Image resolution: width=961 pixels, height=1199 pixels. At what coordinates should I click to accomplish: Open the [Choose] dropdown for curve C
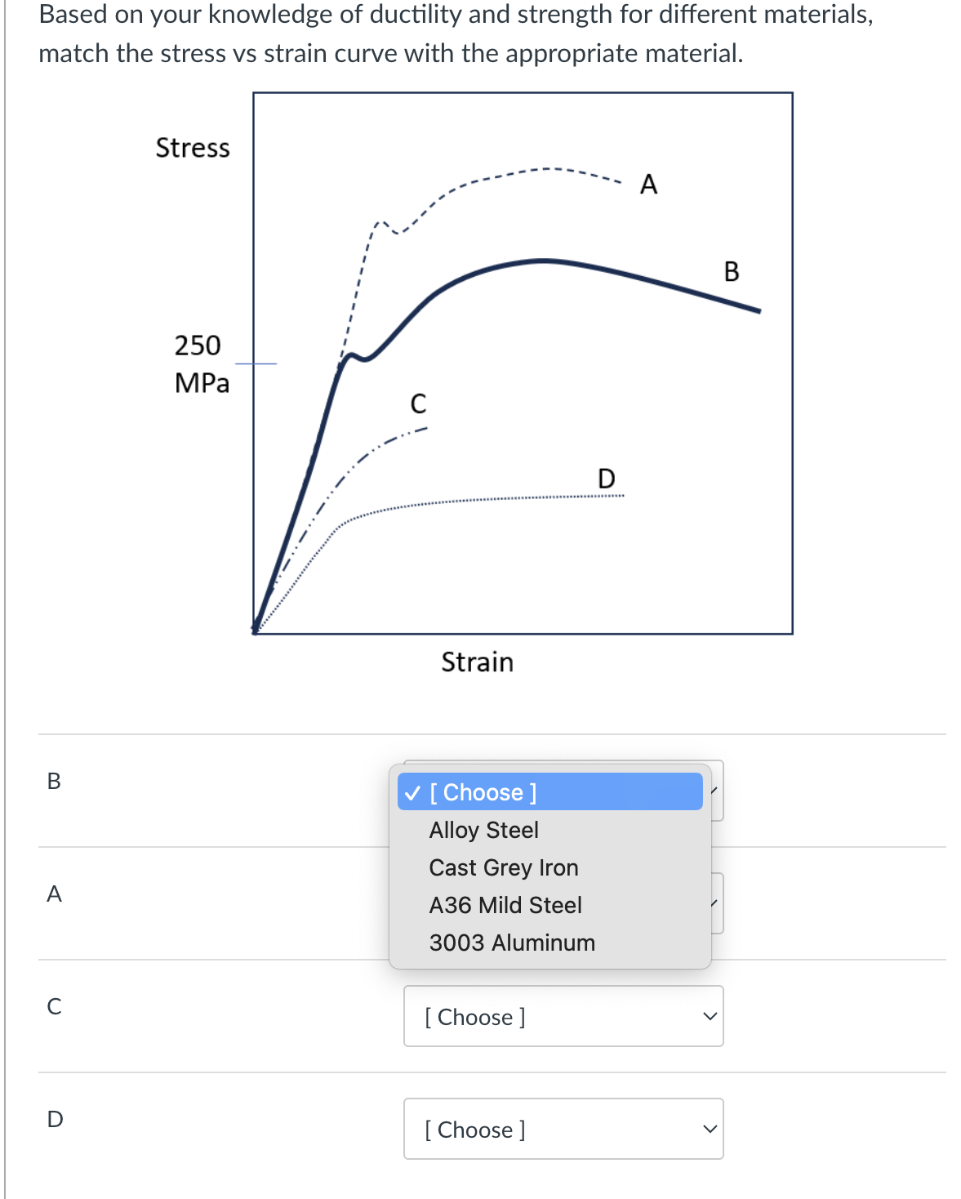(x=563, y=1017)
